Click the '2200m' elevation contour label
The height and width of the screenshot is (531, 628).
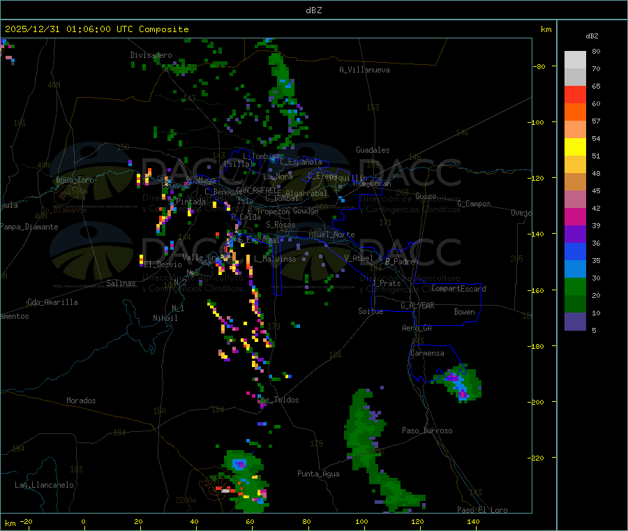[186, 500]
